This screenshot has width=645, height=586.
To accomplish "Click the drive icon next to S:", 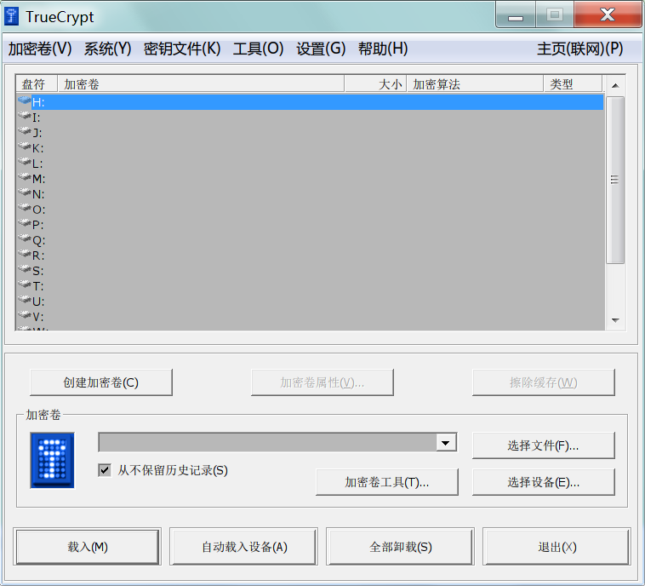I will tap(25, 270).
